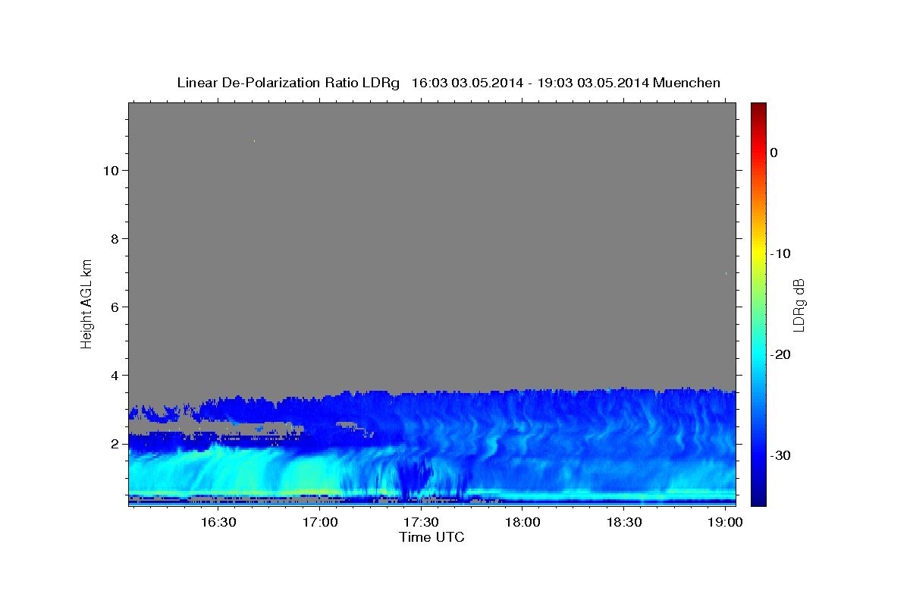Click the height axis label 2

(x=114, y=443)
